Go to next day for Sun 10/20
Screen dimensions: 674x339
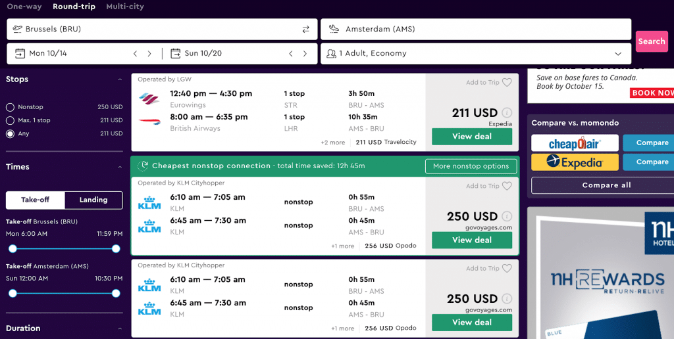[x=305, y=54]
